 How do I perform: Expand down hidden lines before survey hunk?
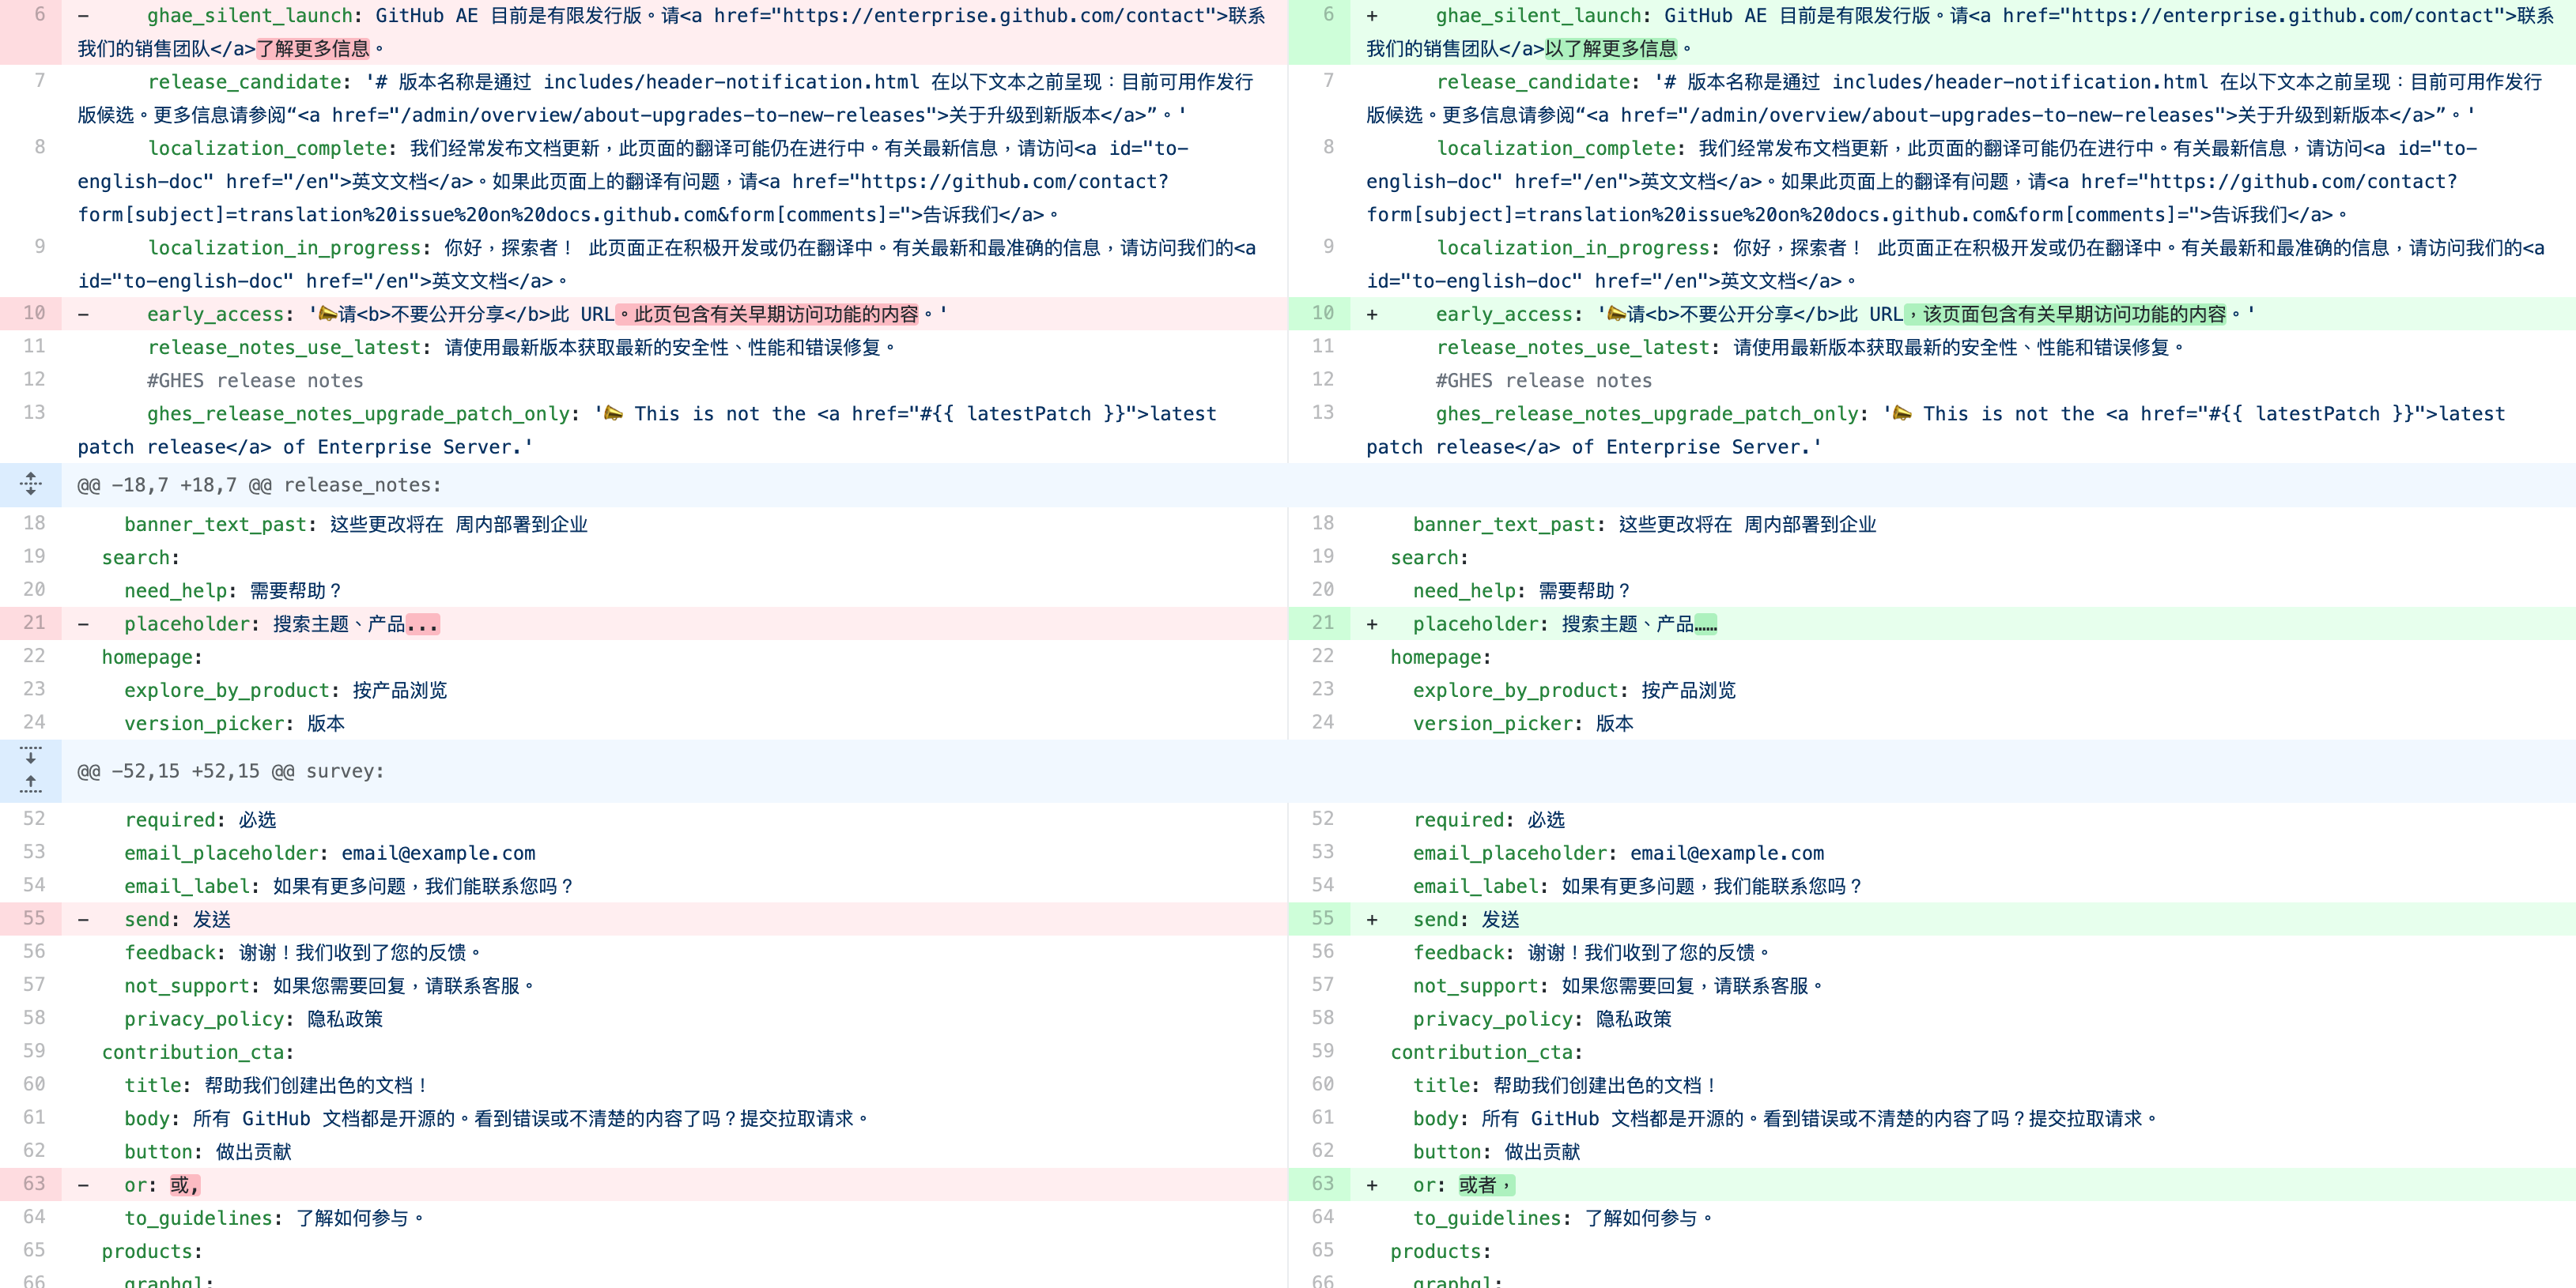pos(31,755)
